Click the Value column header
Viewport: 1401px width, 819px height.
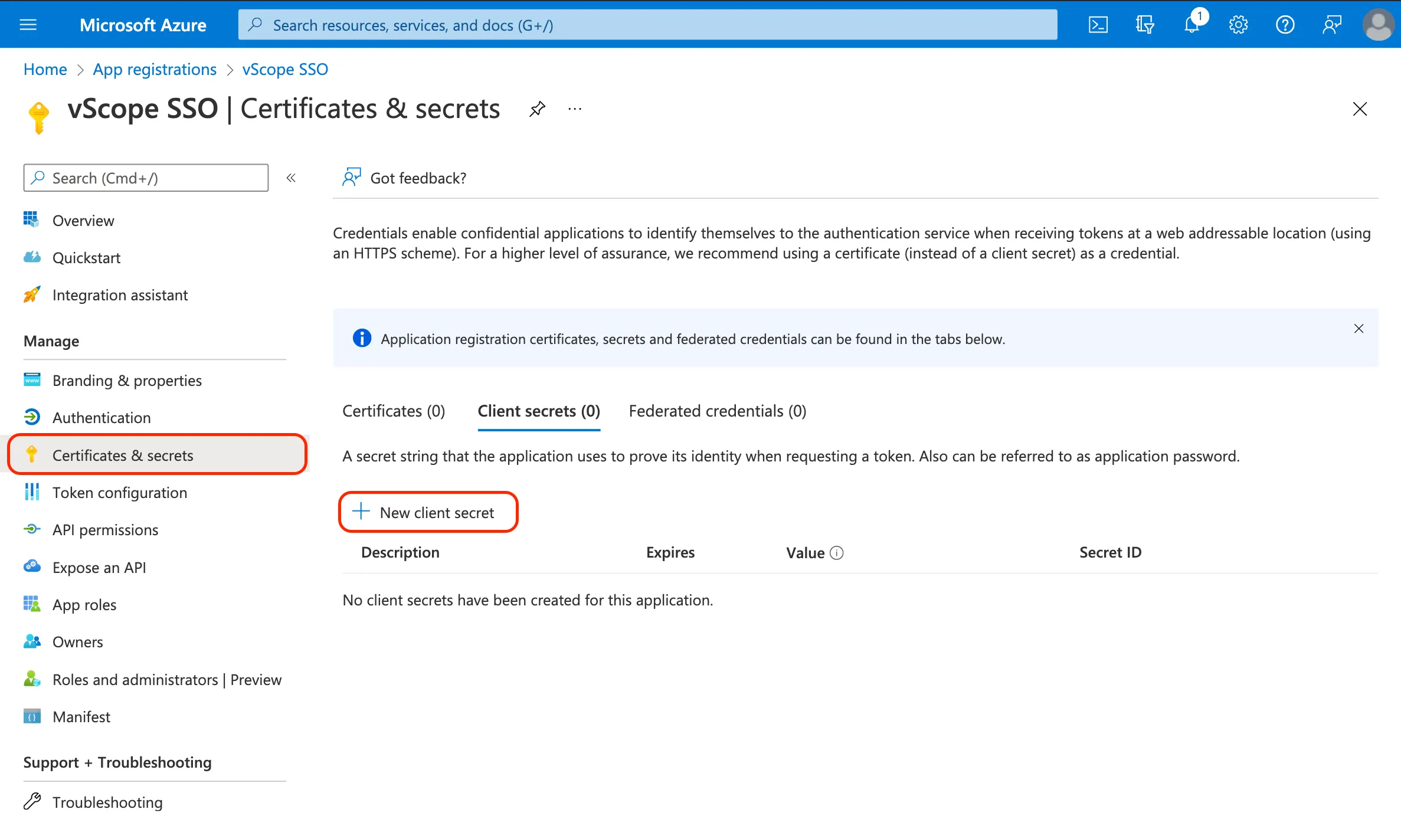click(805, 553)
